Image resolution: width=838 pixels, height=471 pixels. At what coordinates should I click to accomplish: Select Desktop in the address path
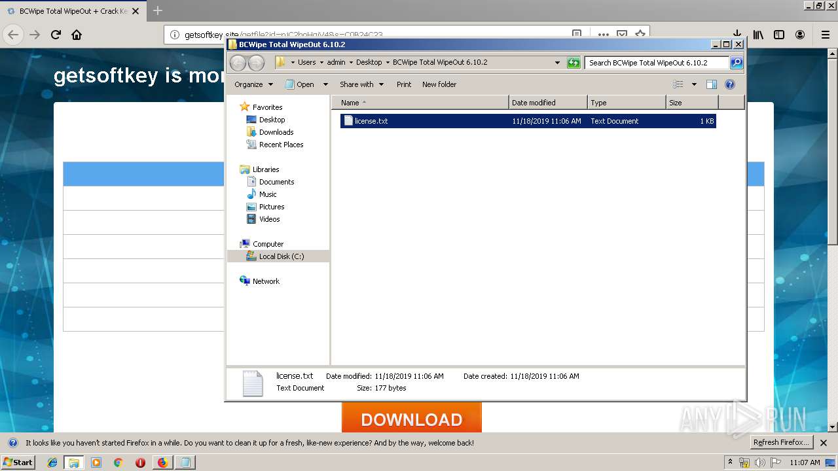(x=369, y=63)
